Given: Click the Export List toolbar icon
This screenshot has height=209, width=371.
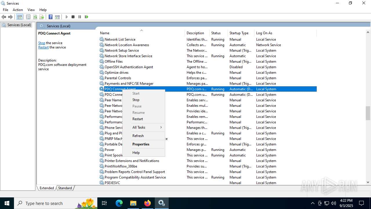Looking at the screenshot, I should [42, 17].
